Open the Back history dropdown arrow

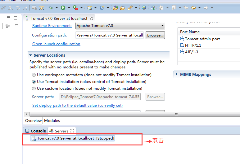point(199,8)
